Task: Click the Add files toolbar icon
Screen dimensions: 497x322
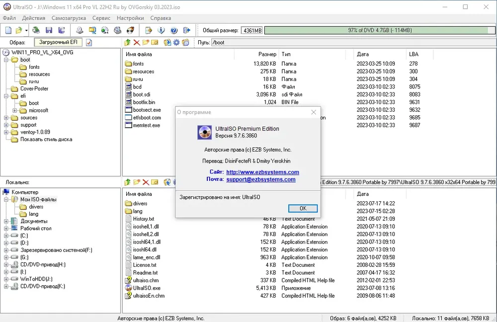Action: click(x=148, y=30)
